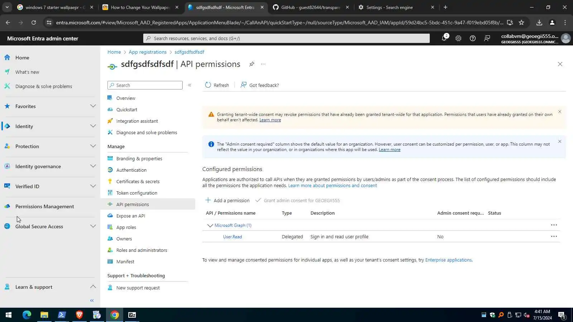The height and width of the screenshot is (322, 573).
Task: Close the API permissions blade
Action: 560,64
